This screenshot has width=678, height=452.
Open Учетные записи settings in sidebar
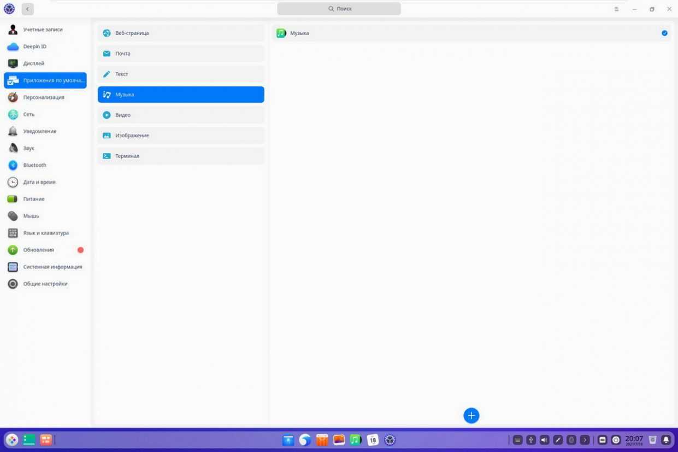(44, 30)
